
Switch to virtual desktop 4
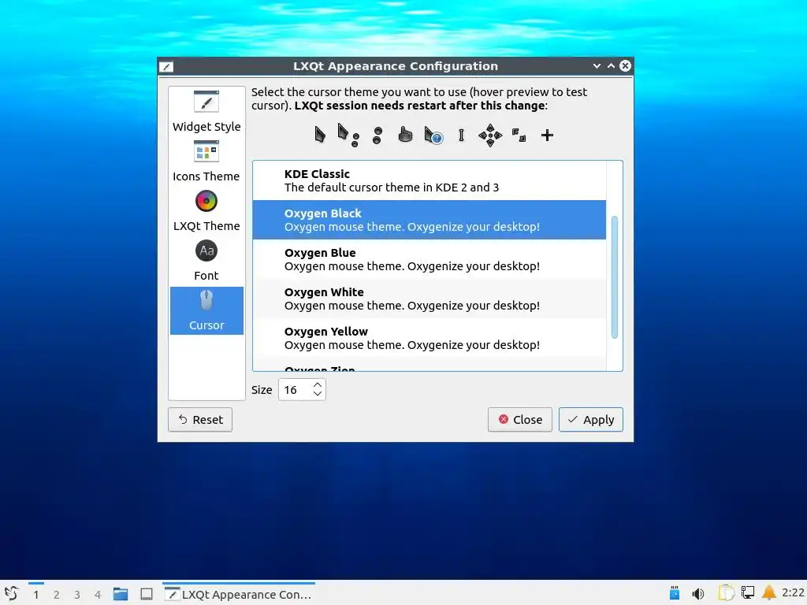pyautogui.click(x=98, y=595)
